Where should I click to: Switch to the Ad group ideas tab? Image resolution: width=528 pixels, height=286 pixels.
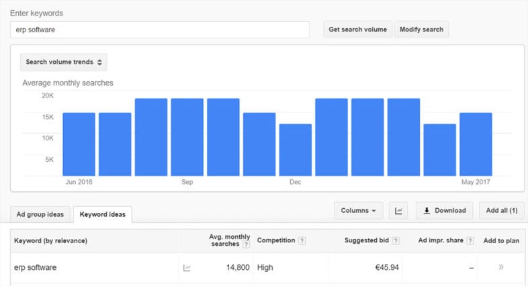40,215
